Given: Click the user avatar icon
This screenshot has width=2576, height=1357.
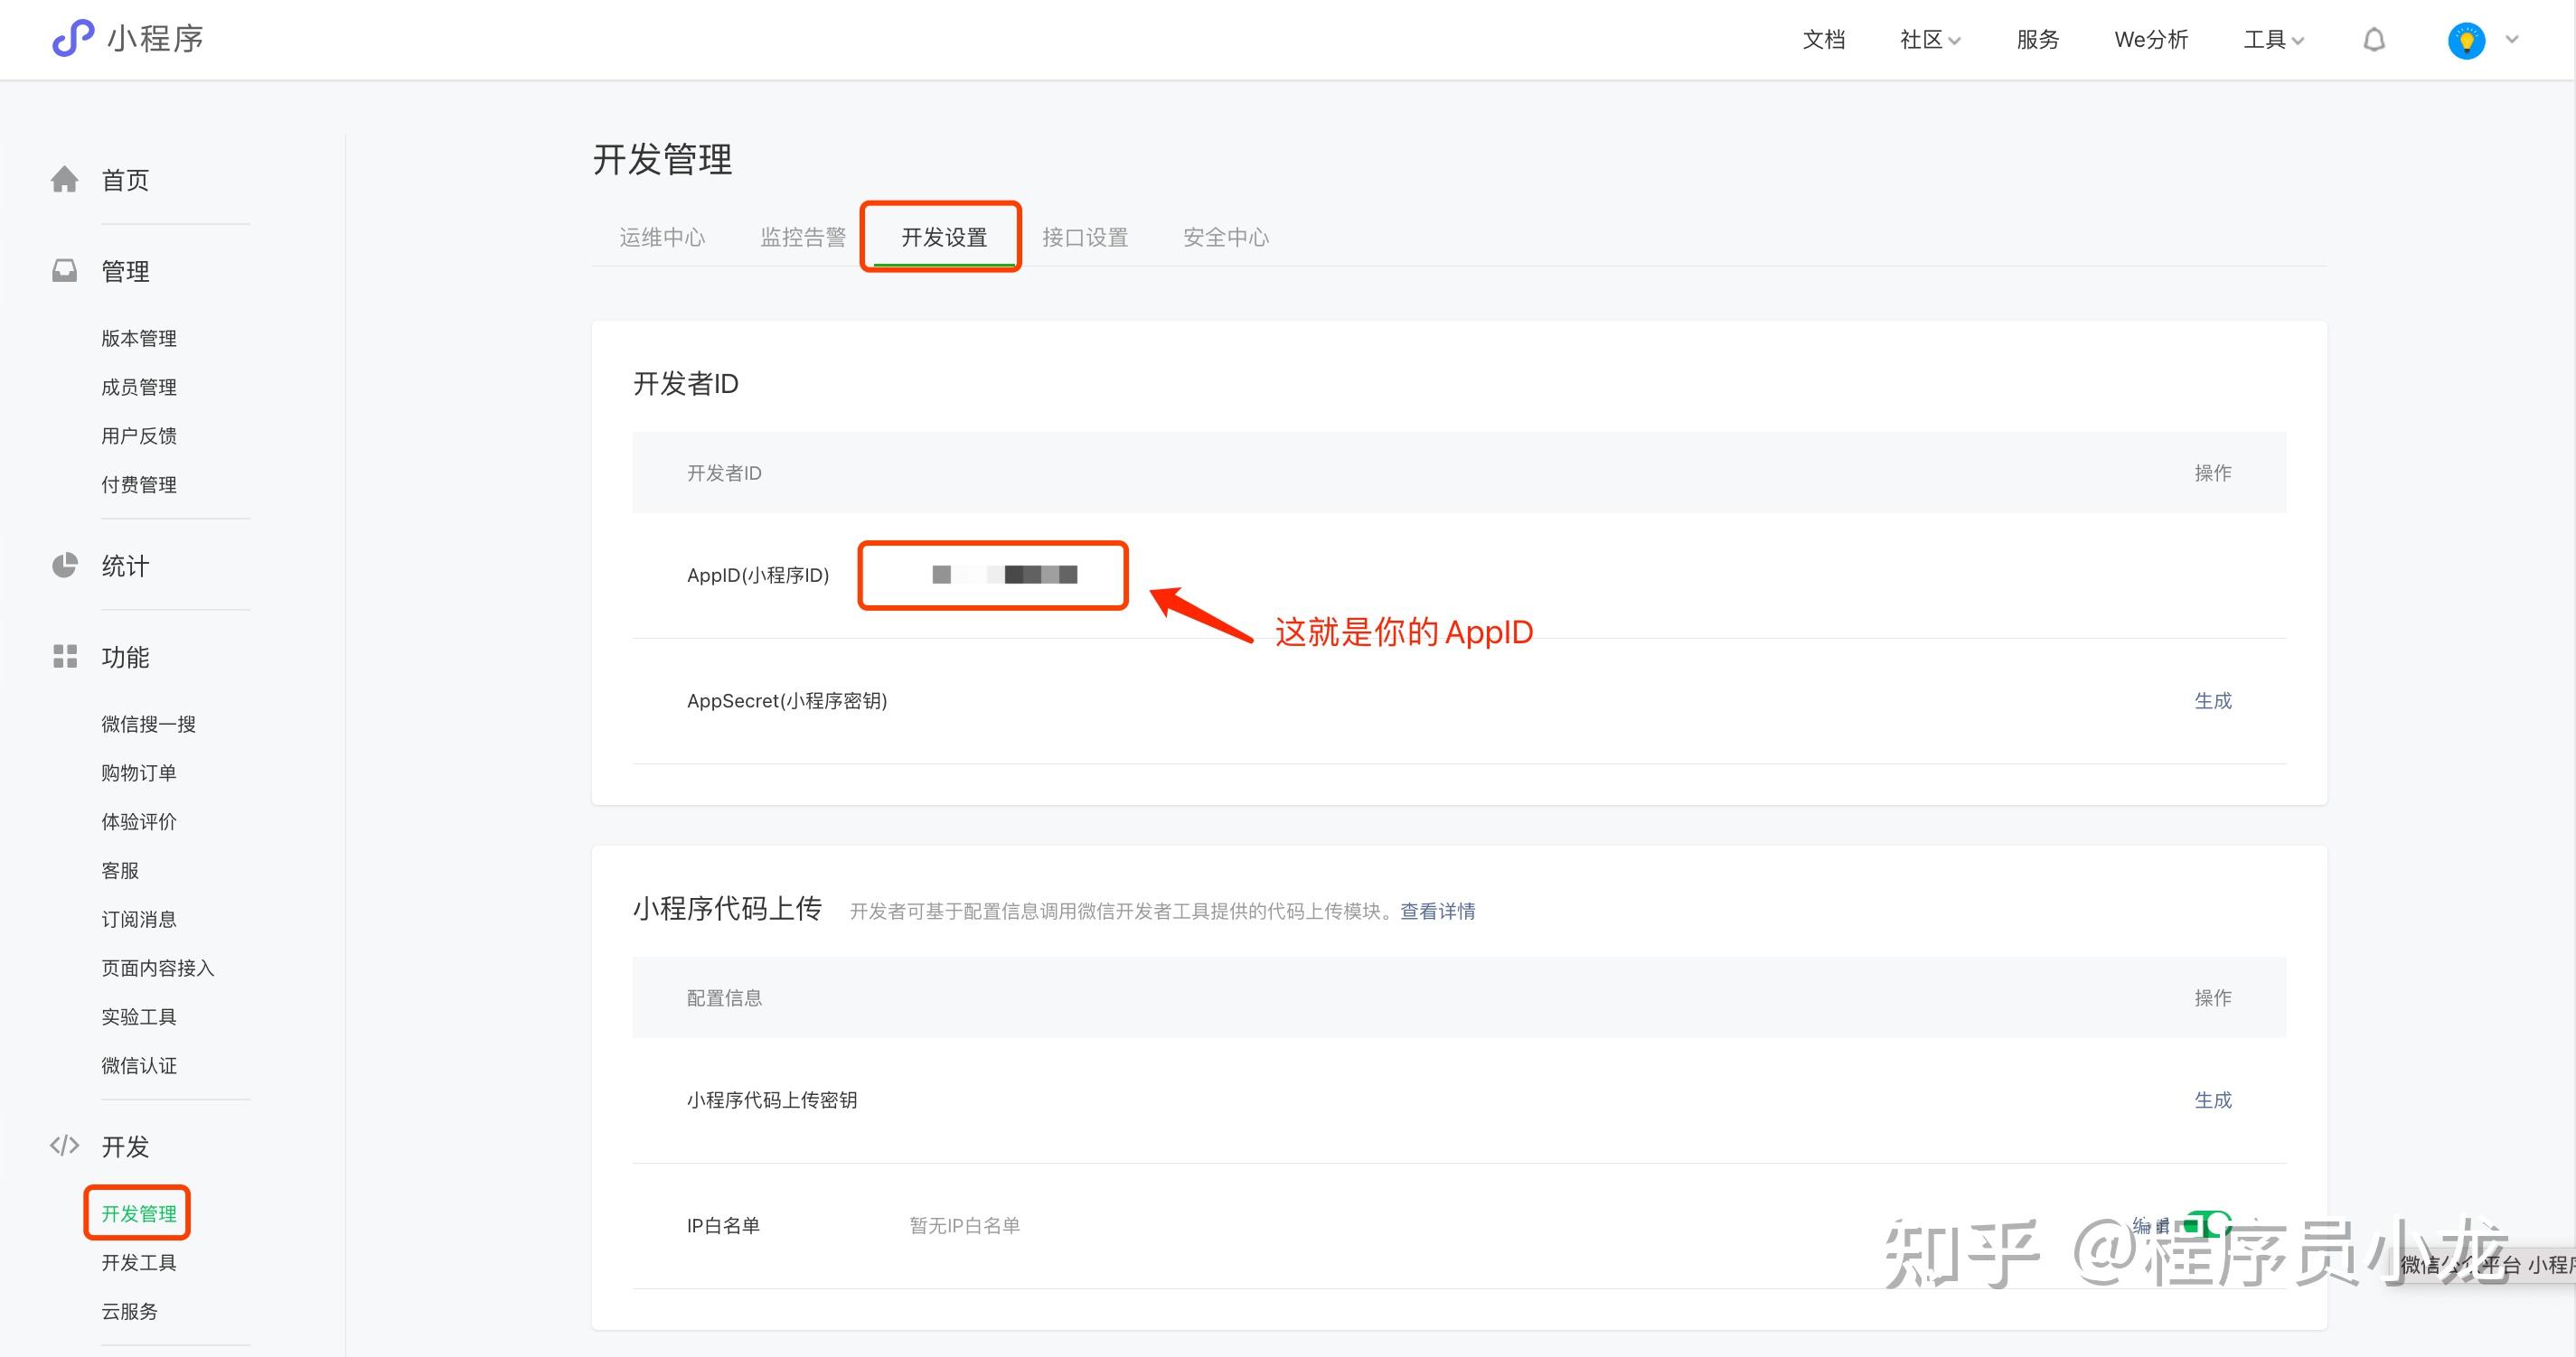Looking at the screenshot, I should pos(2466,41).
